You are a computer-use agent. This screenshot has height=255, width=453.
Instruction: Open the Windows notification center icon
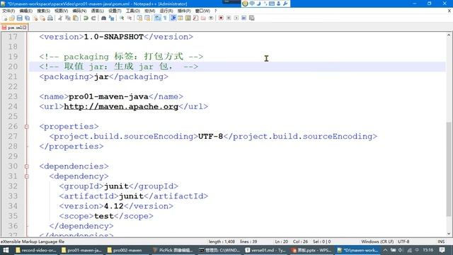[442, 250]
